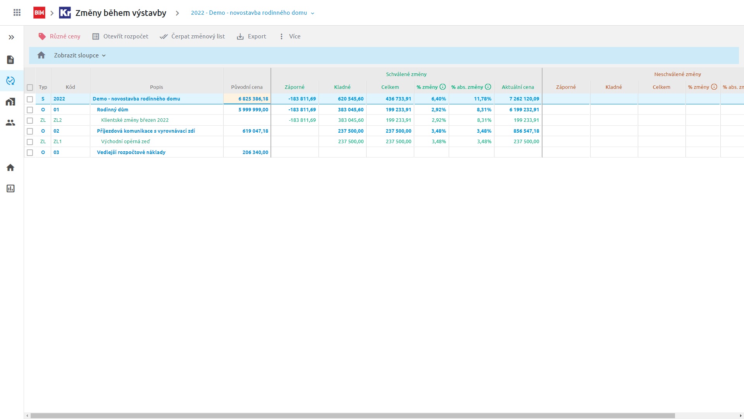Click info icon next to % abs. změny
Screen dimensions: 744x419
click(488, 87)
